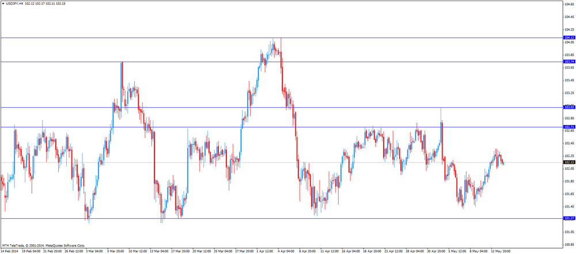
Task: Click the 102.85 value on price axis
Action: 570,118
